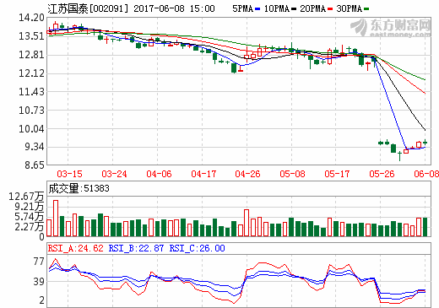The height and width of the screenshot is (308, 439).
Task: Click the 12.67万 volume axis label
Action: tap(26, 197)
